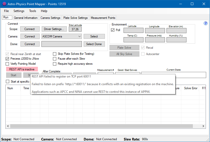Viewport: 210px width, 142px height.
Task: Enable Require high accuracy slews
Action: (x=54, y=64)
